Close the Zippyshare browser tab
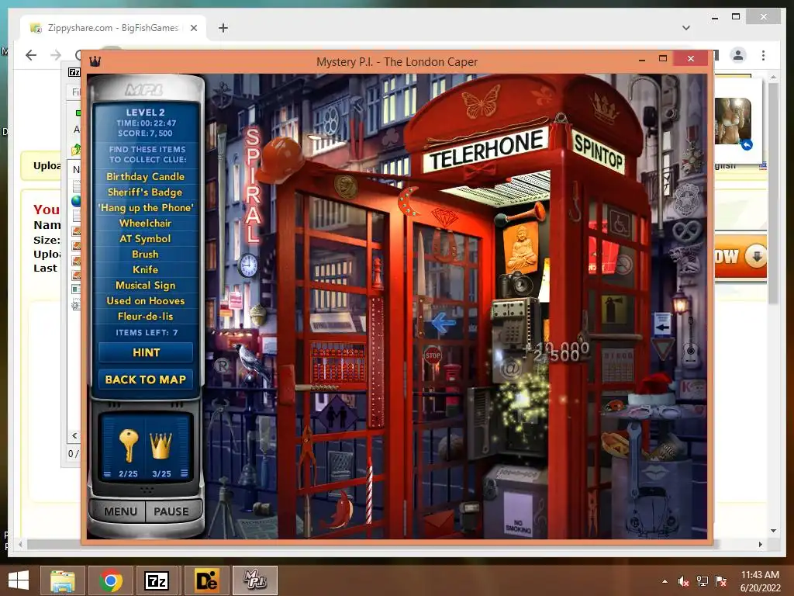 [x=193, y=28]
